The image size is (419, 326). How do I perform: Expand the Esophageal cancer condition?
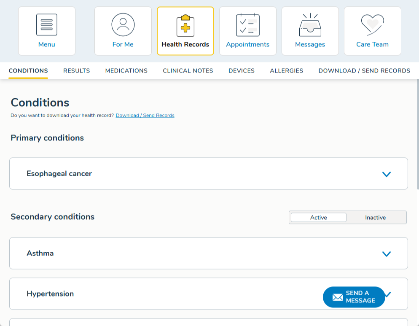pyautogui.click(x=386, y=174)
